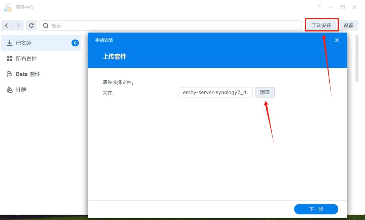The image size is (365, 220).
Task: Click 下一步 to continue
Action: click(316, 209)
